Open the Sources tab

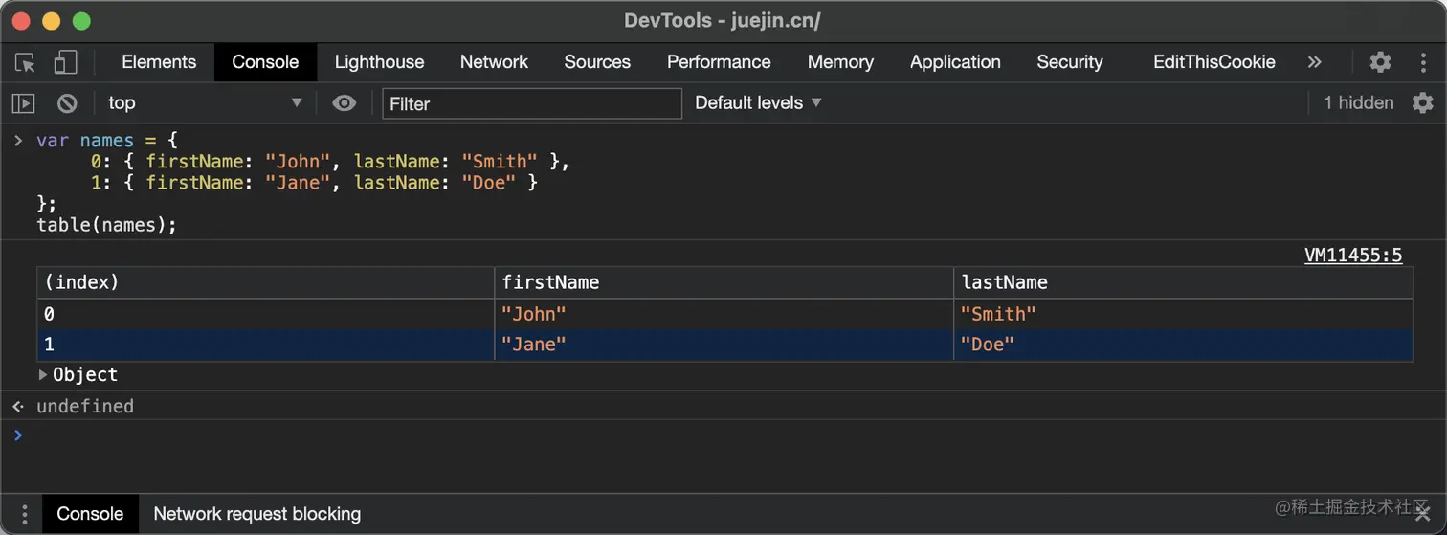click(x=597, y=62)
